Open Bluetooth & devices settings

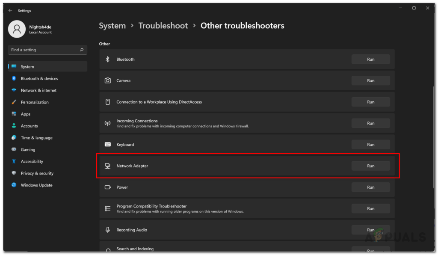coord(39,79)
